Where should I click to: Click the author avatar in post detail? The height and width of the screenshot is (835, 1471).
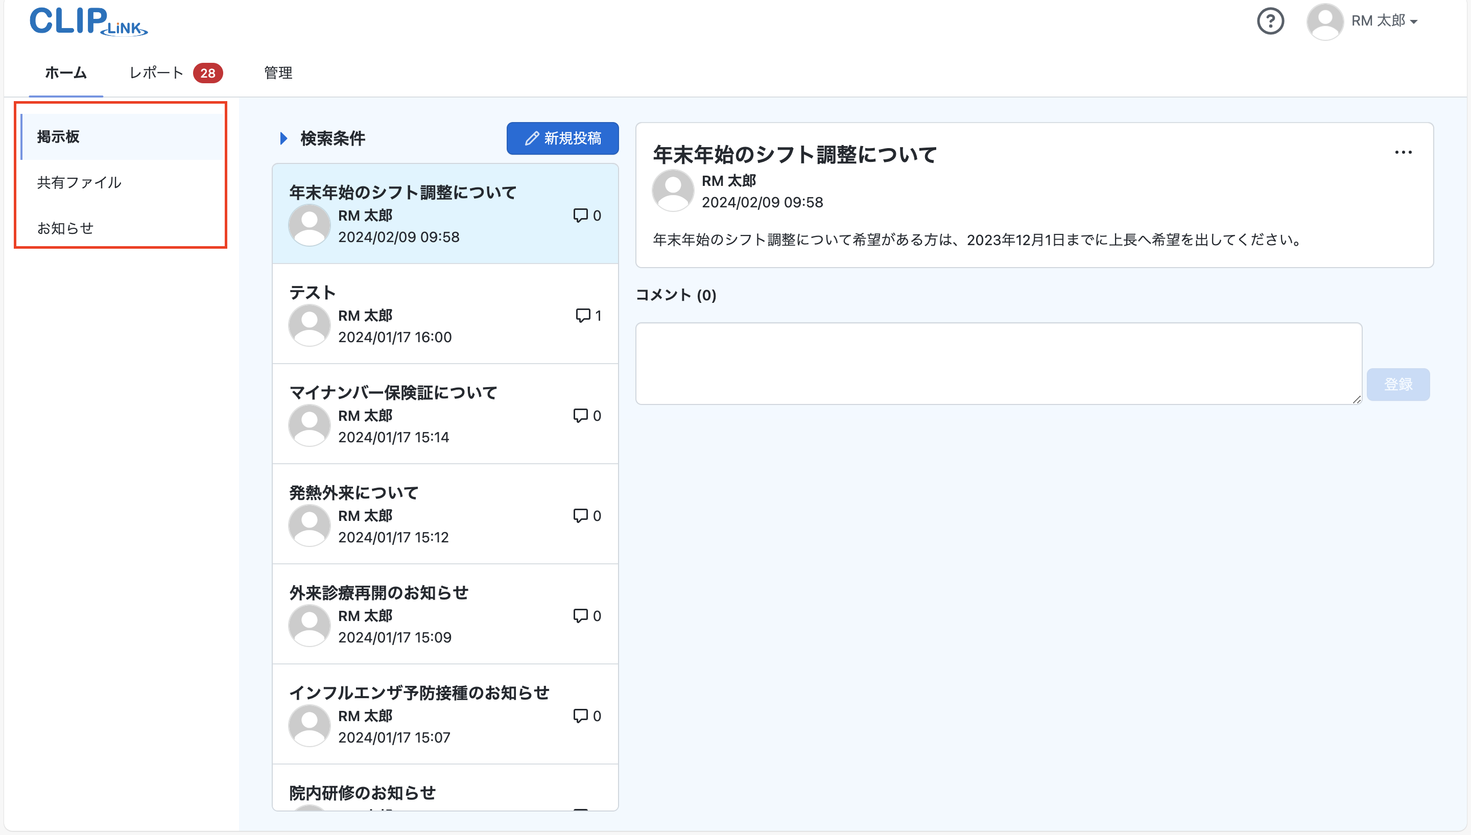[x=673, y=191]
